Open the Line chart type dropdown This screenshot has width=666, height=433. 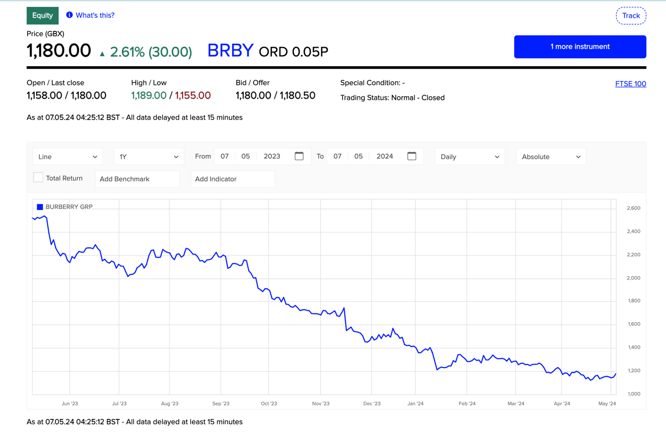point(68,156)
